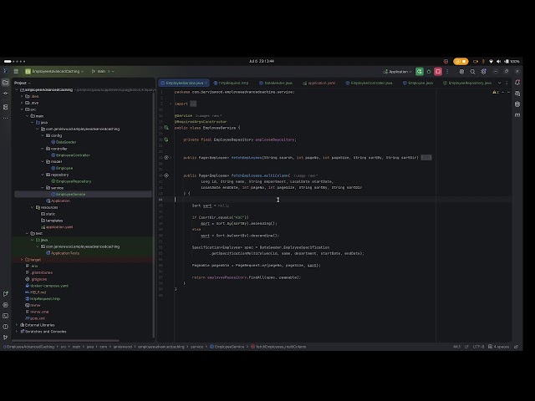Open the Git tool window branch icon
Screen dimensions: 535x401
click(x=6, y=338)
